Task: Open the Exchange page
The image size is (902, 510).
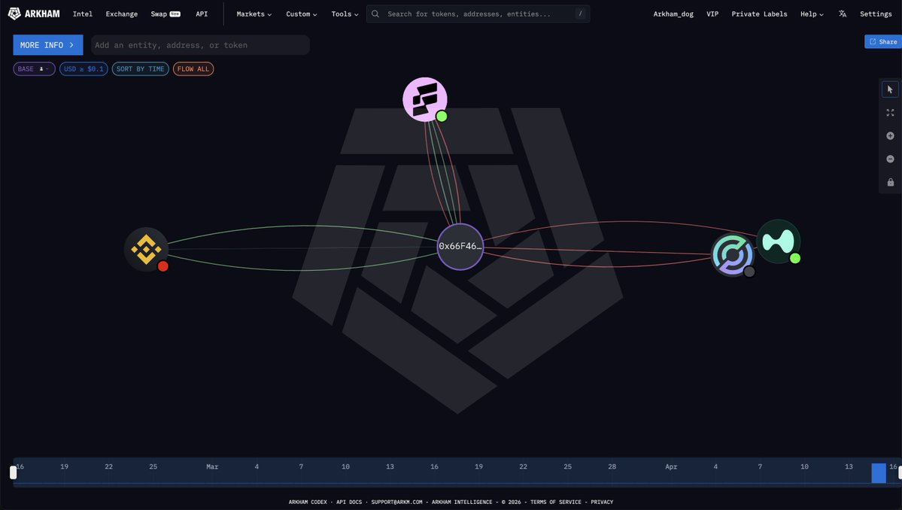Action: (121, 14)
